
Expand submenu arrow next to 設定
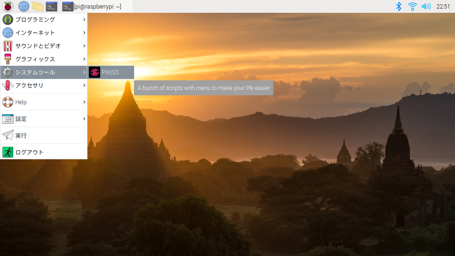tap(84, 119)
